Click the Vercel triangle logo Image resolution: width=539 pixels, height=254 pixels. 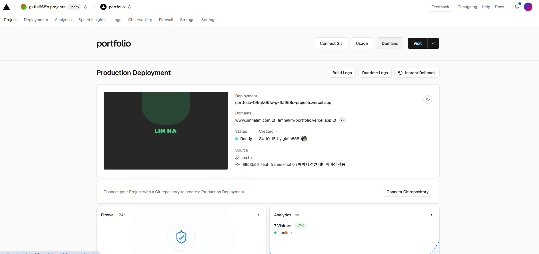[x=7, y=7]
